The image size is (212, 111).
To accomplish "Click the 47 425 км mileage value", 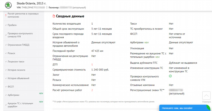I will [x=97, y=51].
